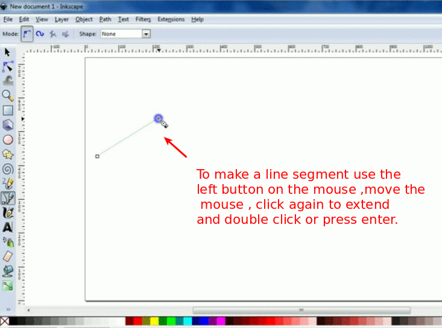Select the Text tool
This screenshot has width=442, height=328.
point(8,227)
